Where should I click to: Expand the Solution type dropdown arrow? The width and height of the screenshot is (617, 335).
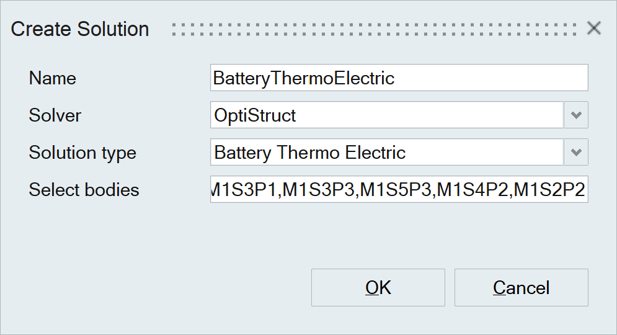tap(576, 153)
